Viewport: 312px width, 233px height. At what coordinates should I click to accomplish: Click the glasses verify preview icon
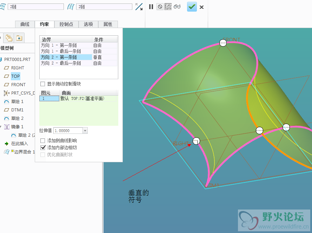[177, 7]
